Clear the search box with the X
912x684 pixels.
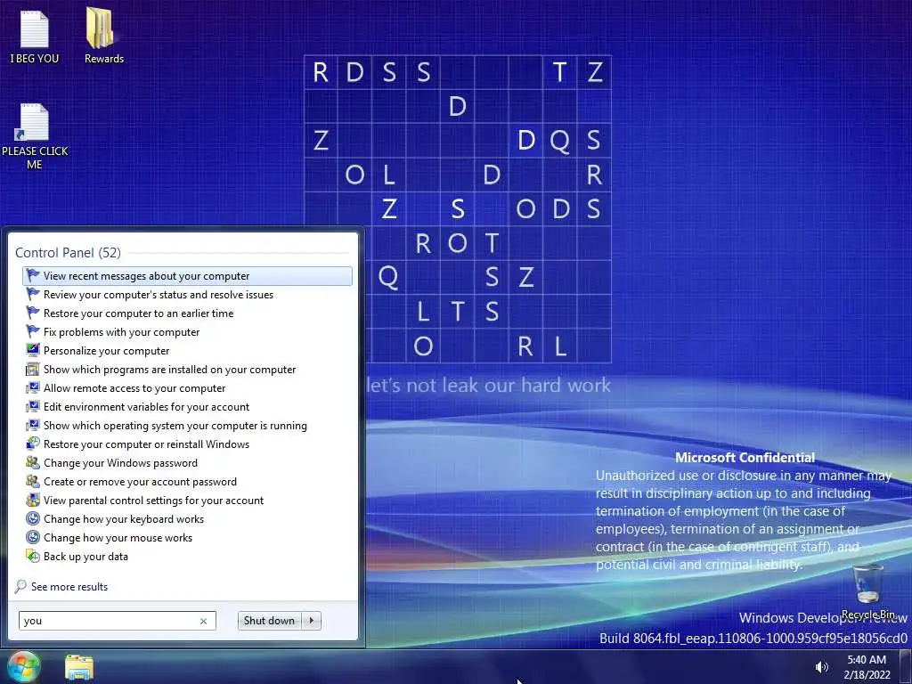click(x=204, y=621)
